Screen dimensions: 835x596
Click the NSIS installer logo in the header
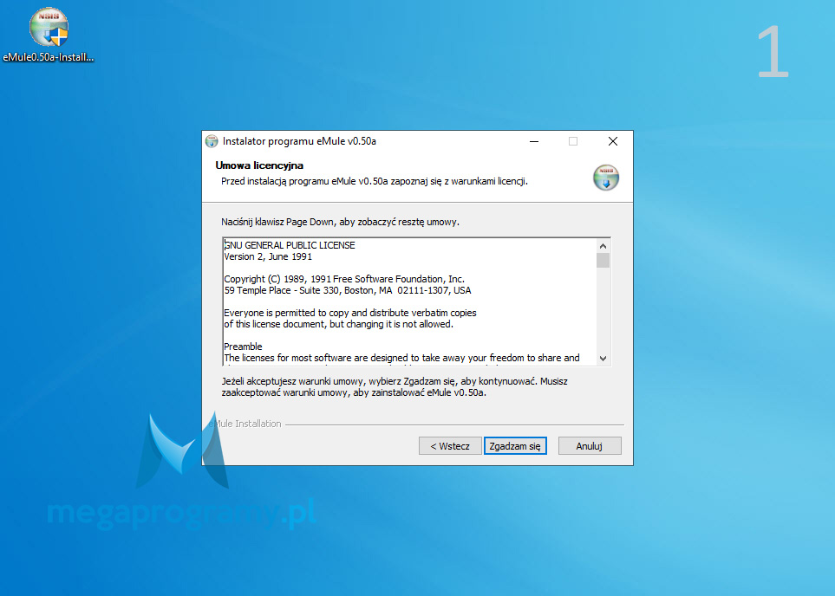(x=606, y=178)
